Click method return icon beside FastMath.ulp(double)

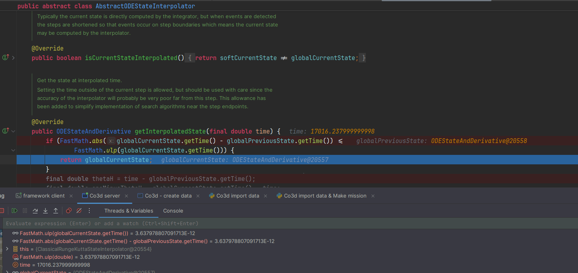click(15, 257)
